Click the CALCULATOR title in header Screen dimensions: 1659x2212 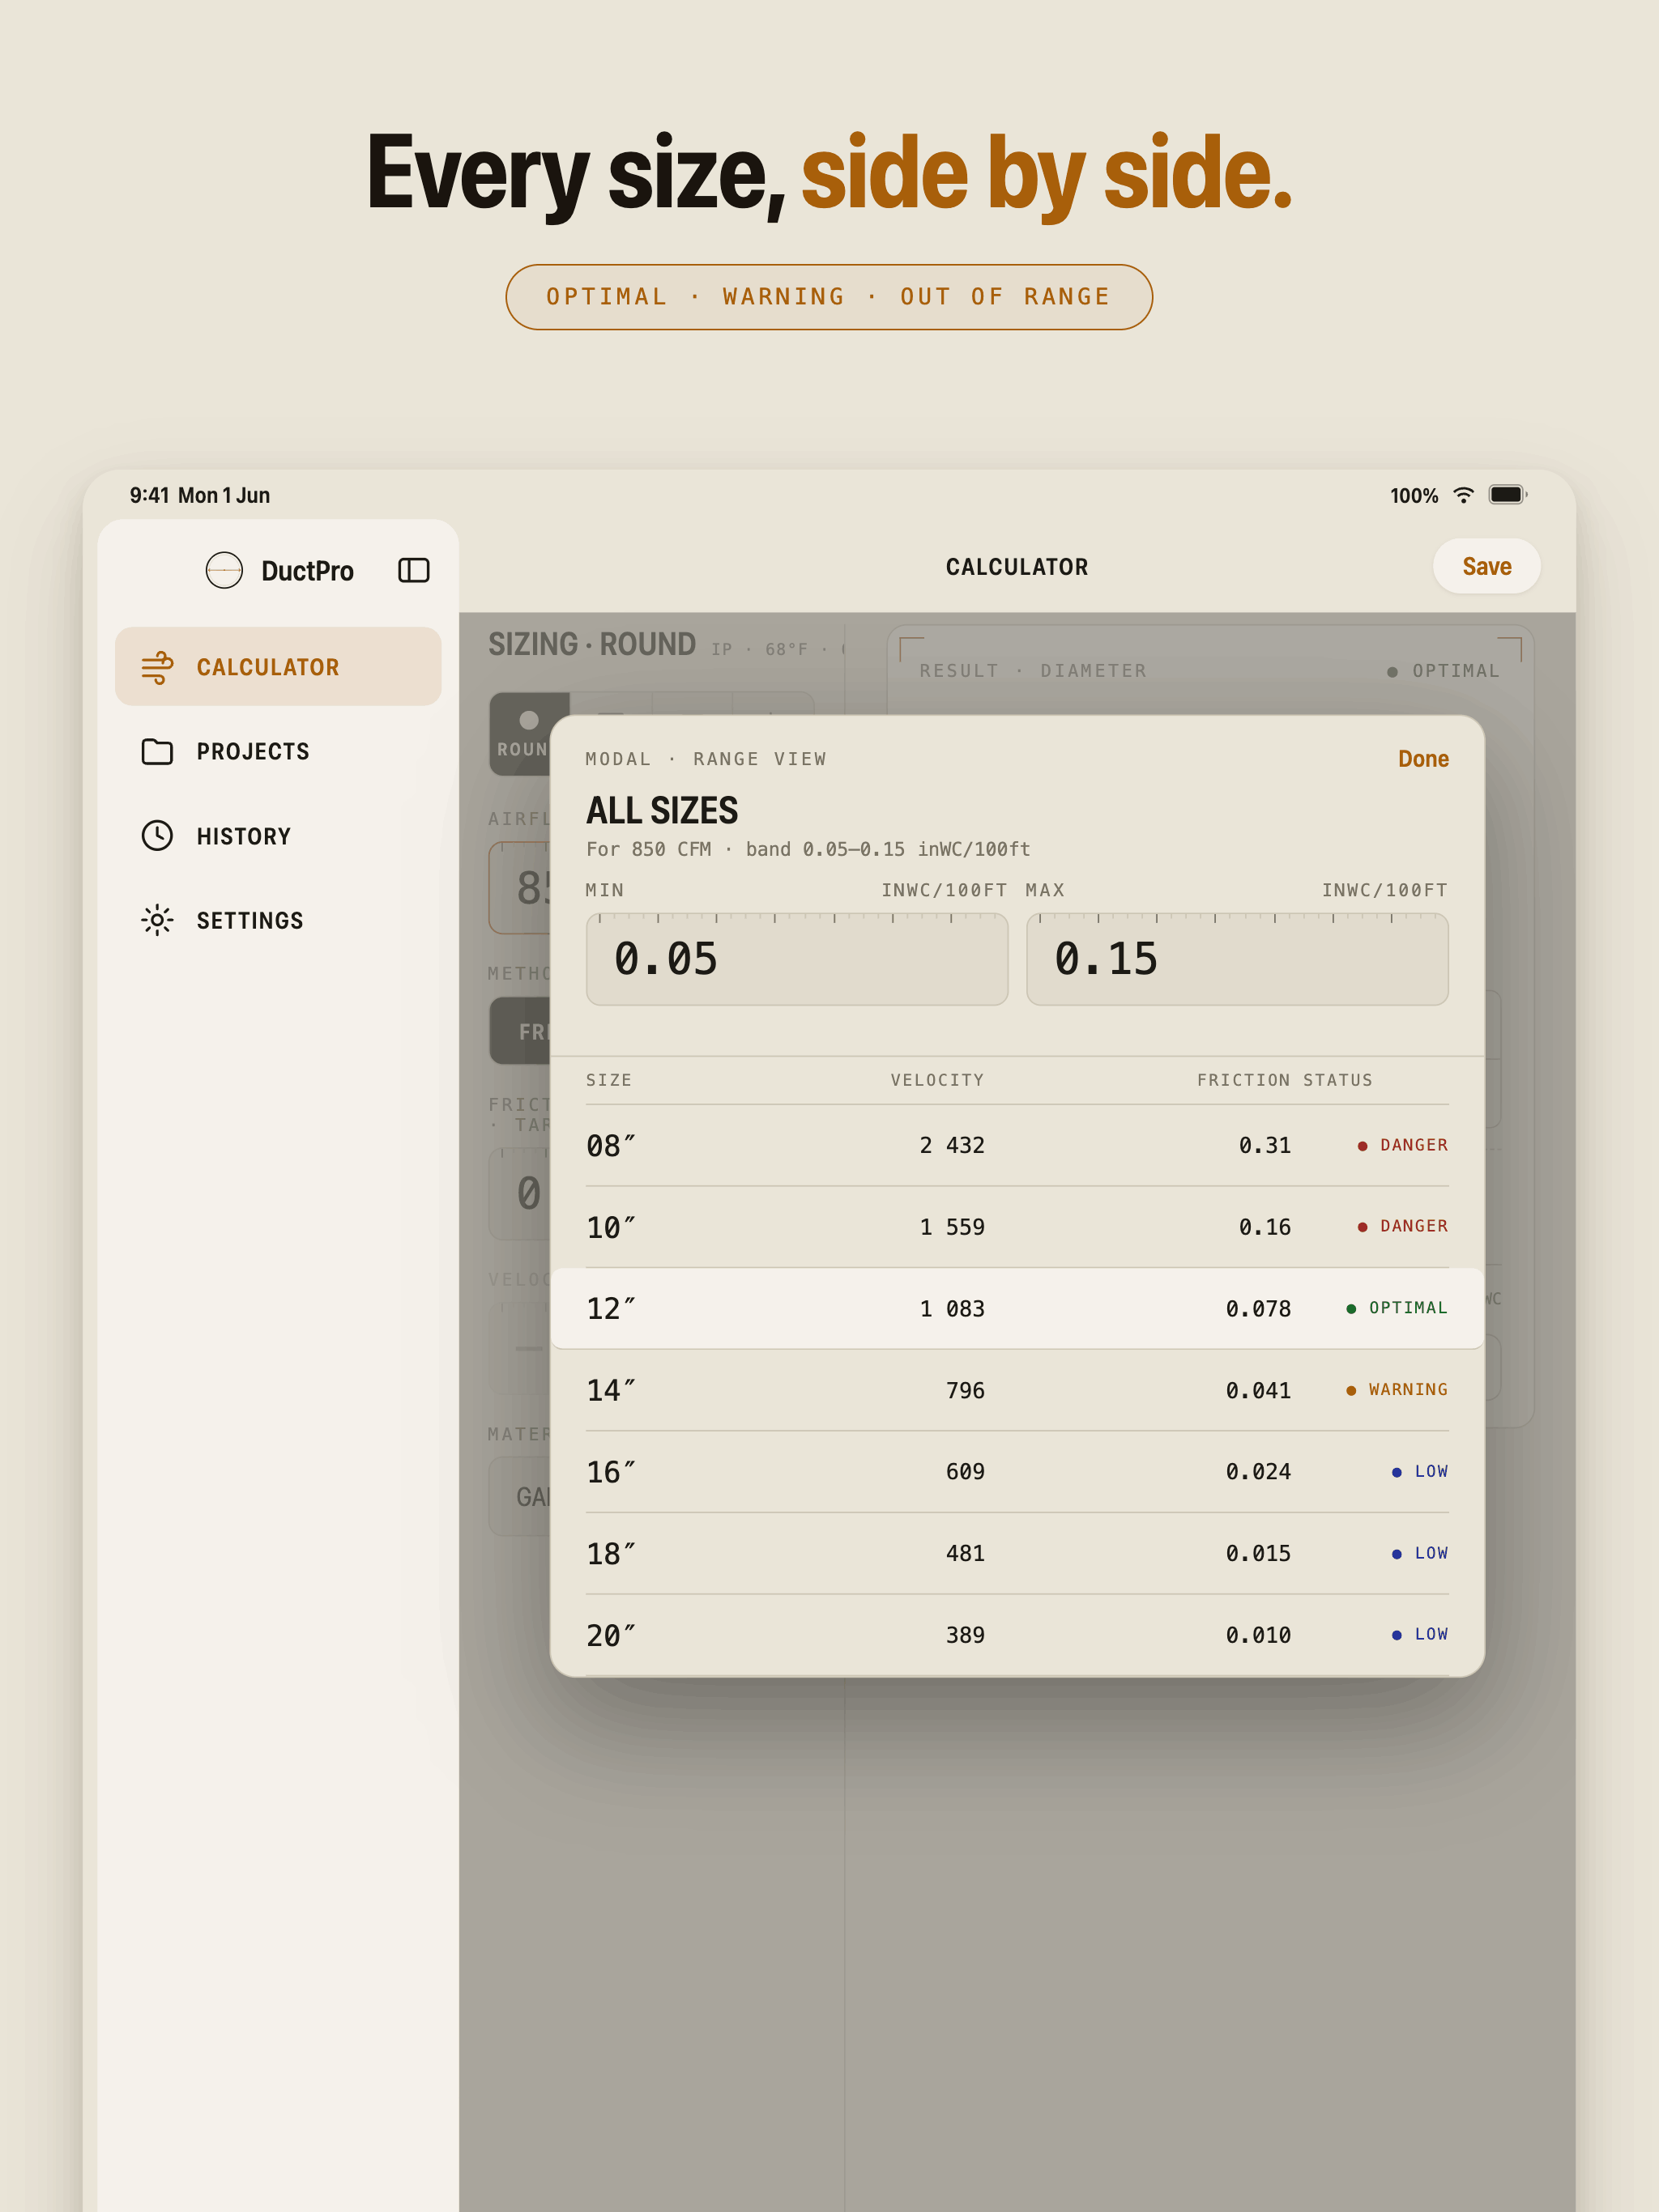tap(1017, 567)
